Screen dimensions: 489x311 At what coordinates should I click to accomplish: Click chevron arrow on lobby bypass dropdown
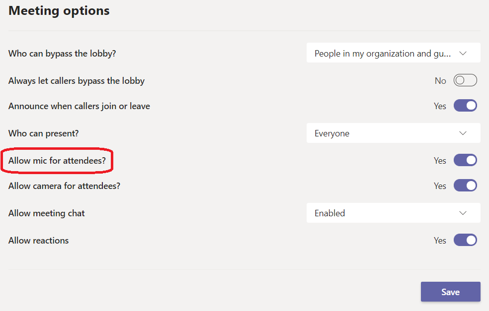463,53
